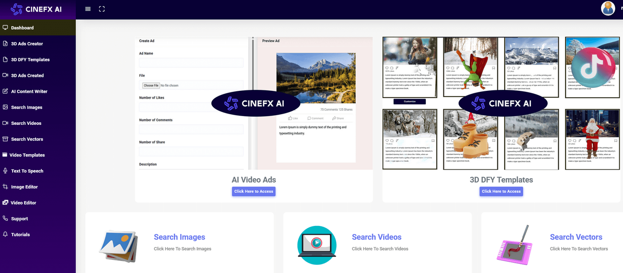The image size is (623, 273).
Task: Click Here to Access under AI Video Ads
Action: tap(254, 191)
